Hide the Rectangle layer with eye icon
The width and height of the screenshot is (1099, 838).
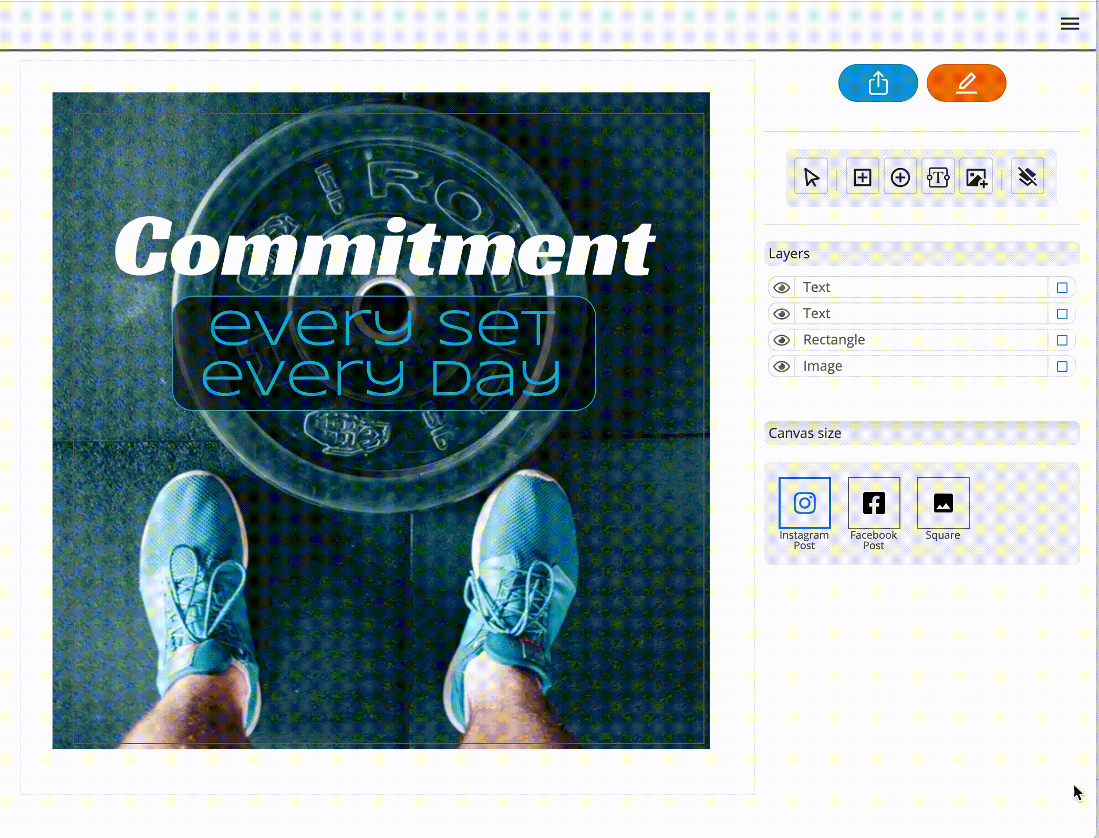point(782,340)
